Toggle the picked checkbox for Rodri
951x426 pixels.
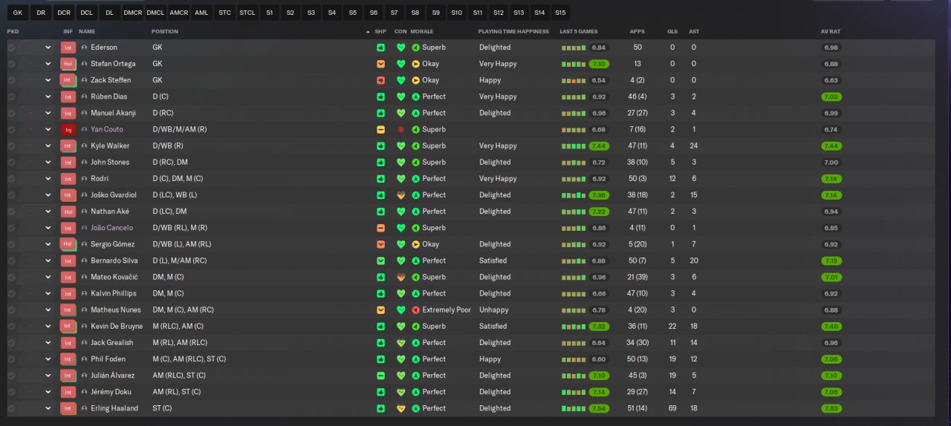click(x=11, y=179)
